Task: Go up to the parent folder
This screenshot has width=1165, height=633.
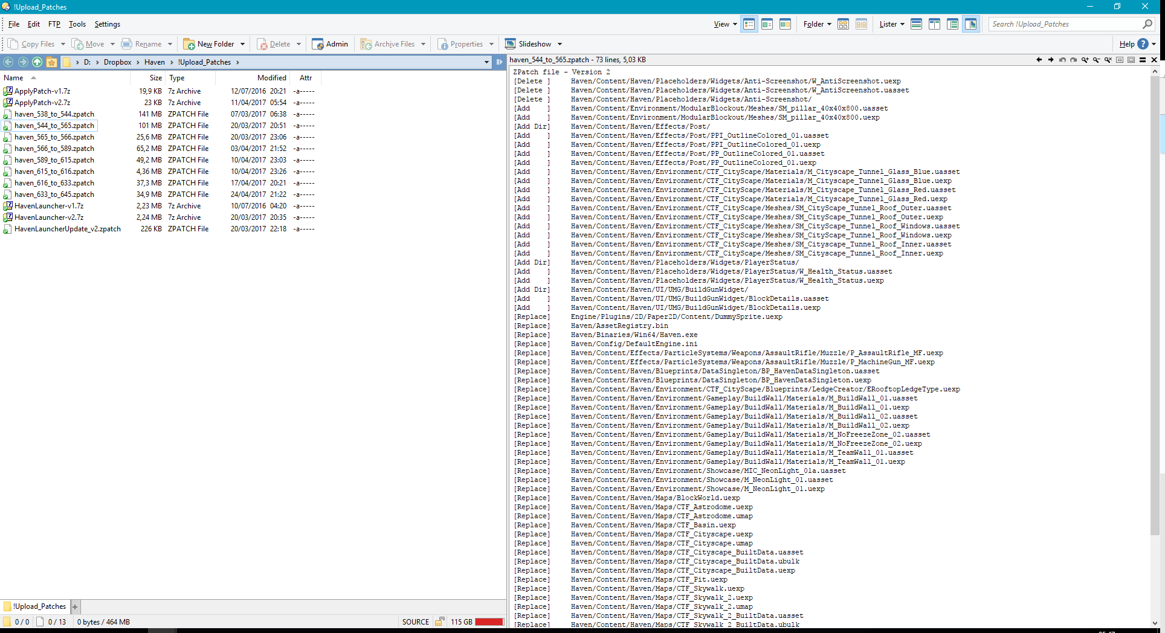Action: [x=37, y=62]
